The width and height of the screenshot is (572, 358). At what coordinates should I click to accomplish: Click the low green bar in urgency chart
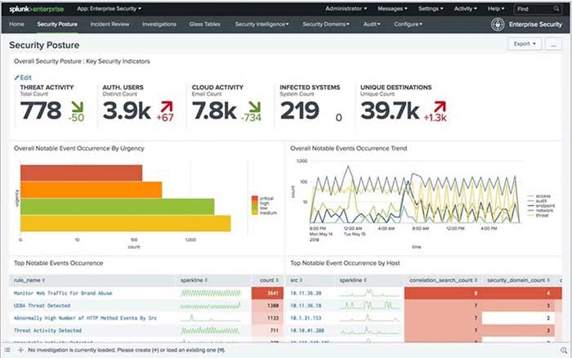click(x=118, y=207)
